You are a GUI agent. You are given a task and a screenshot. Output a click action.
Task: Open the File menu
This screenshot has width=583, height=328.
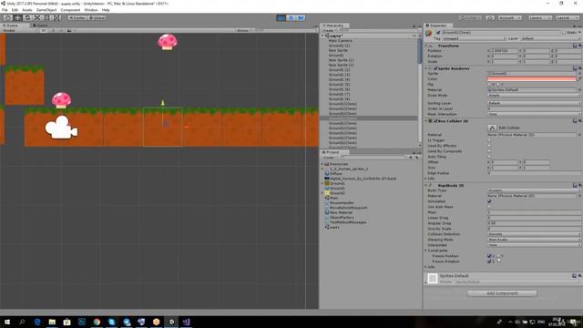click(x=5, y=10)
